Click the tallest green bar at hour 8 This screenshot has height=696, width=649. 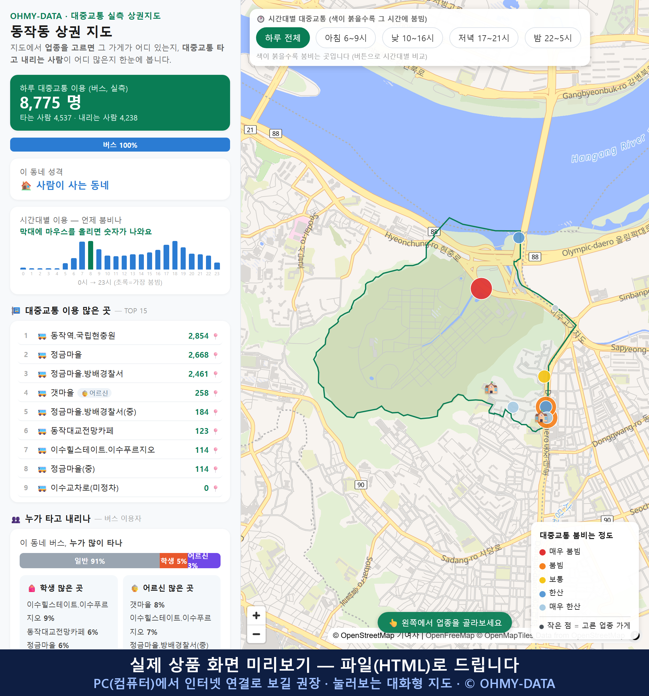(91, 255)
